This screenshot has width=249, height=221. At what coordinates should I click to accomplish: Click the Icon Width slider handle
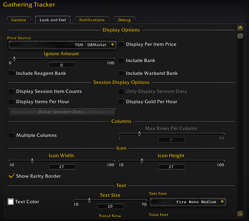[32, 161]
